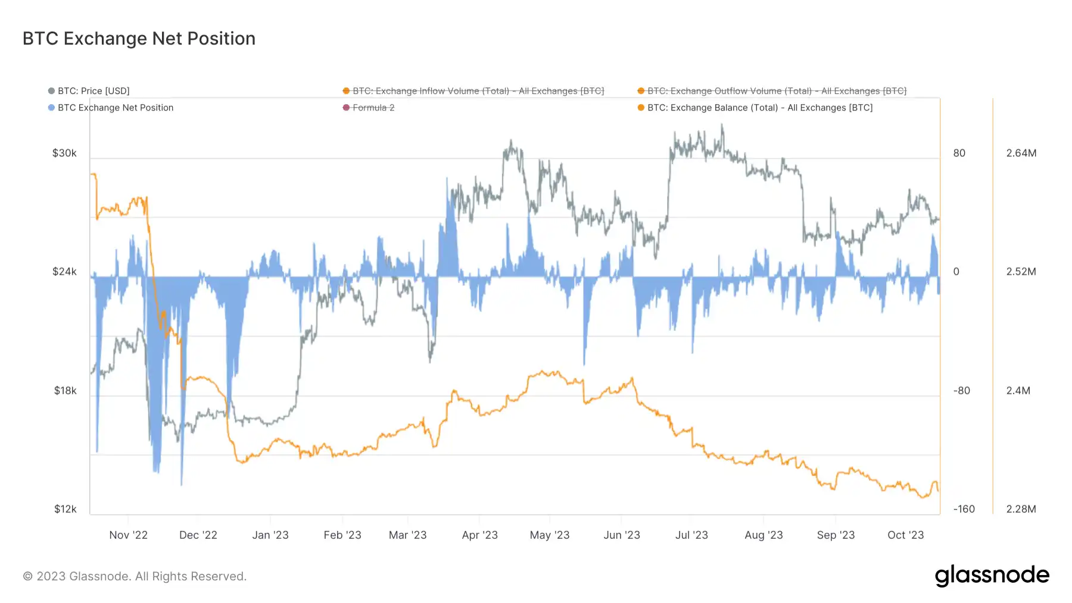
Task: Click the Exchange Inflow Volume legend dot
Action: pos(346,91)
